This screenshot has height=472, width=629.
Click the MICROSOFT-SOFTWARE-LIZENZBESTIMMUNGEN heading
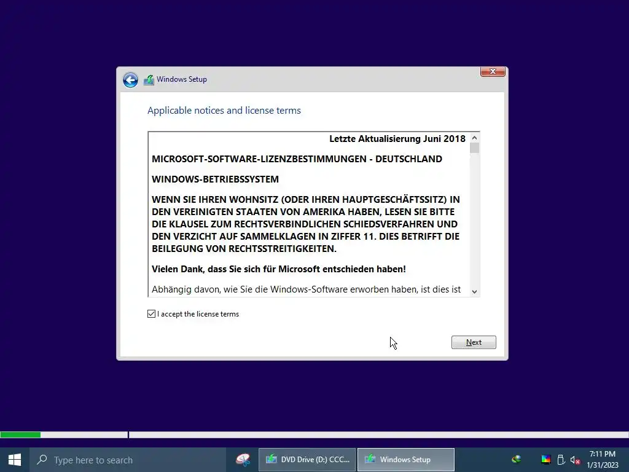[297, 159]
